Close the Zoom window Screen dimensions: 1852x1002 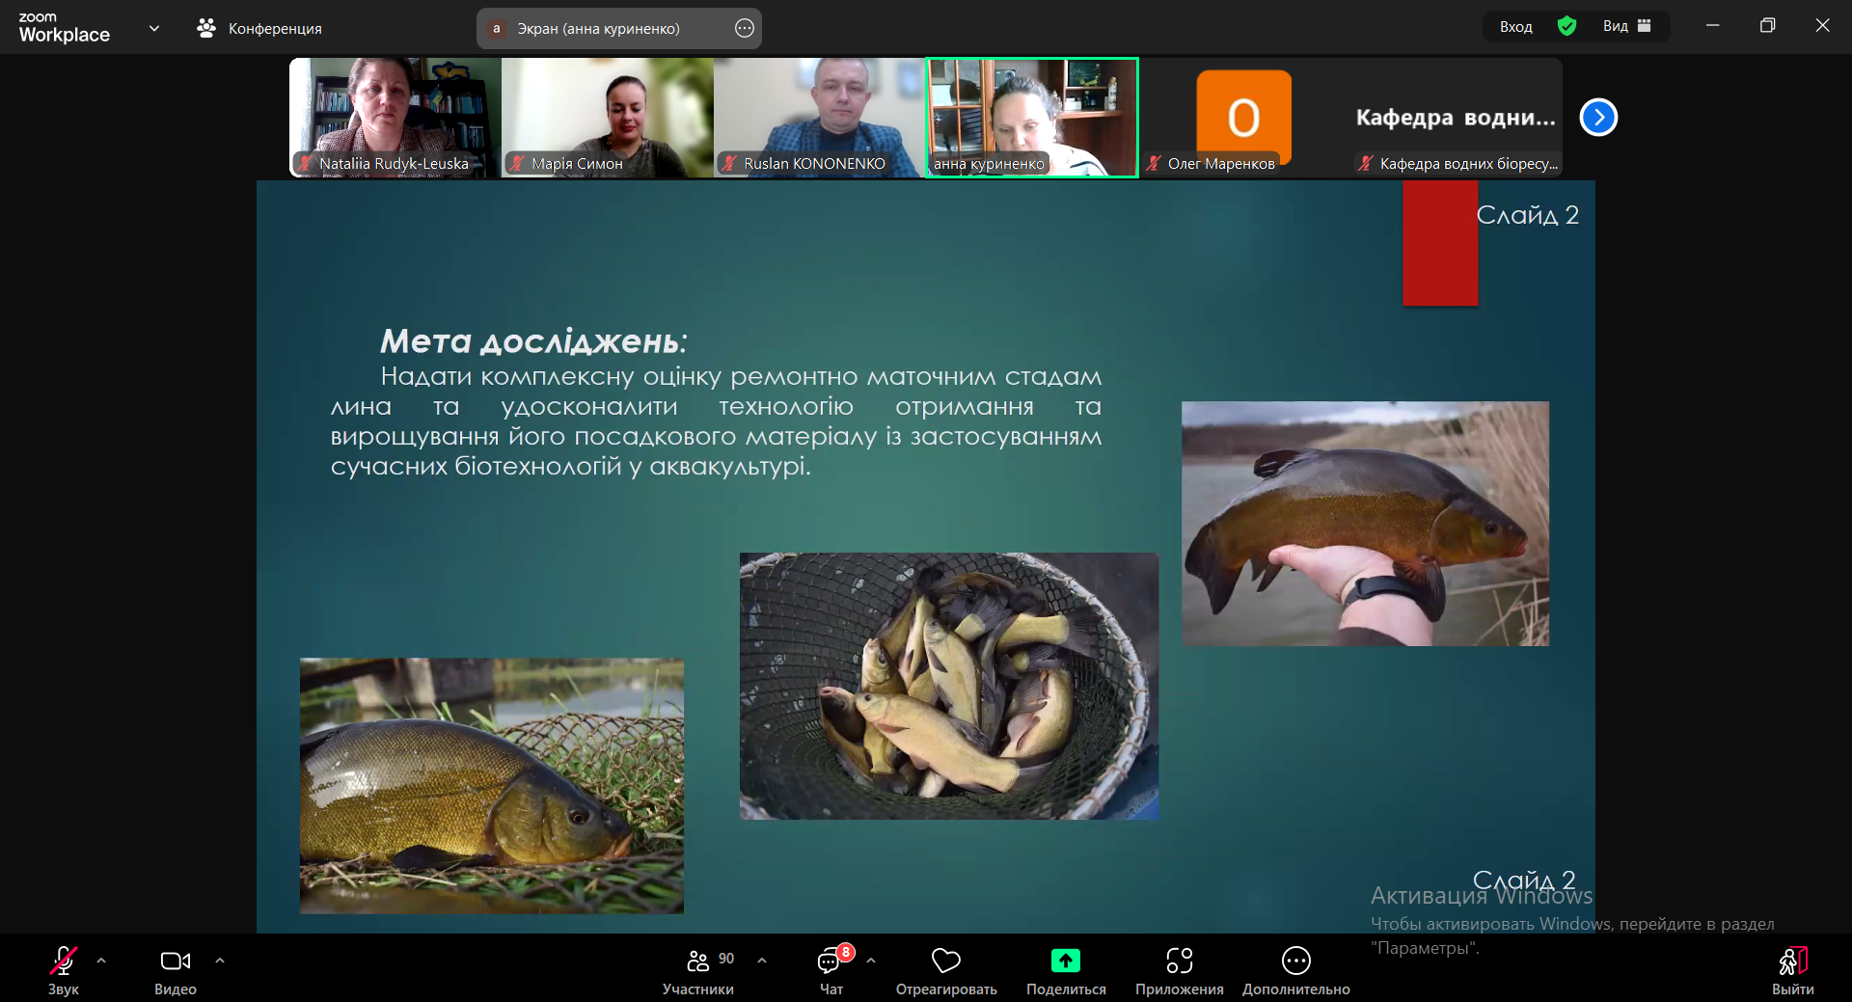coord(1822,26)
